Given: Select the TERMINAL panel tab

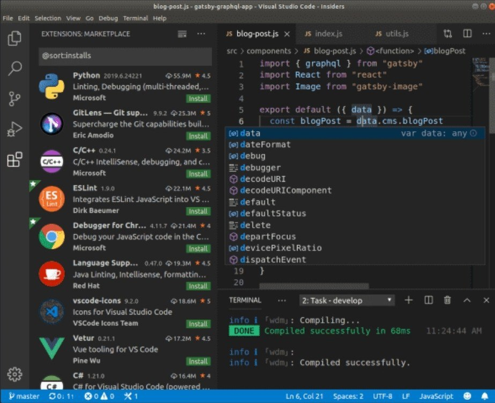Looking at the screenshot, I should click(x=245, y=300).
